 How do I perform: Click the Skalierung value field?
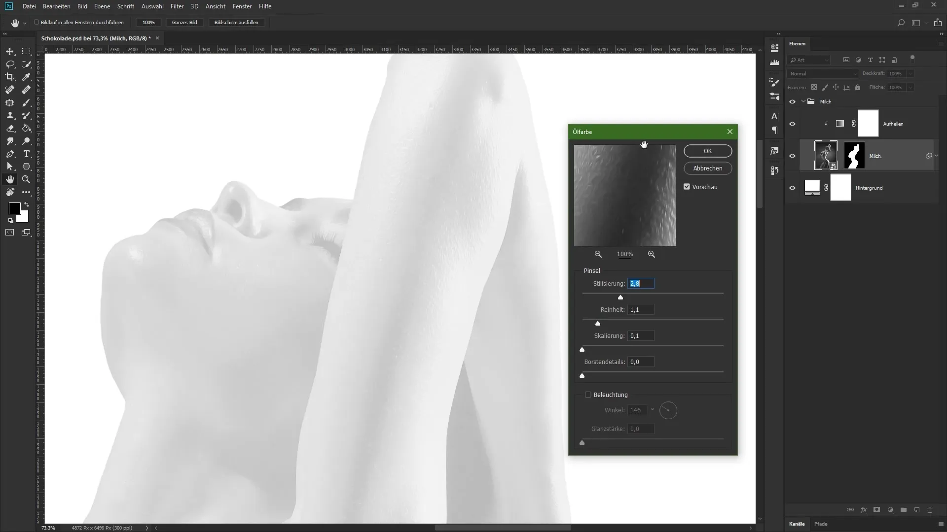point(641,336)
